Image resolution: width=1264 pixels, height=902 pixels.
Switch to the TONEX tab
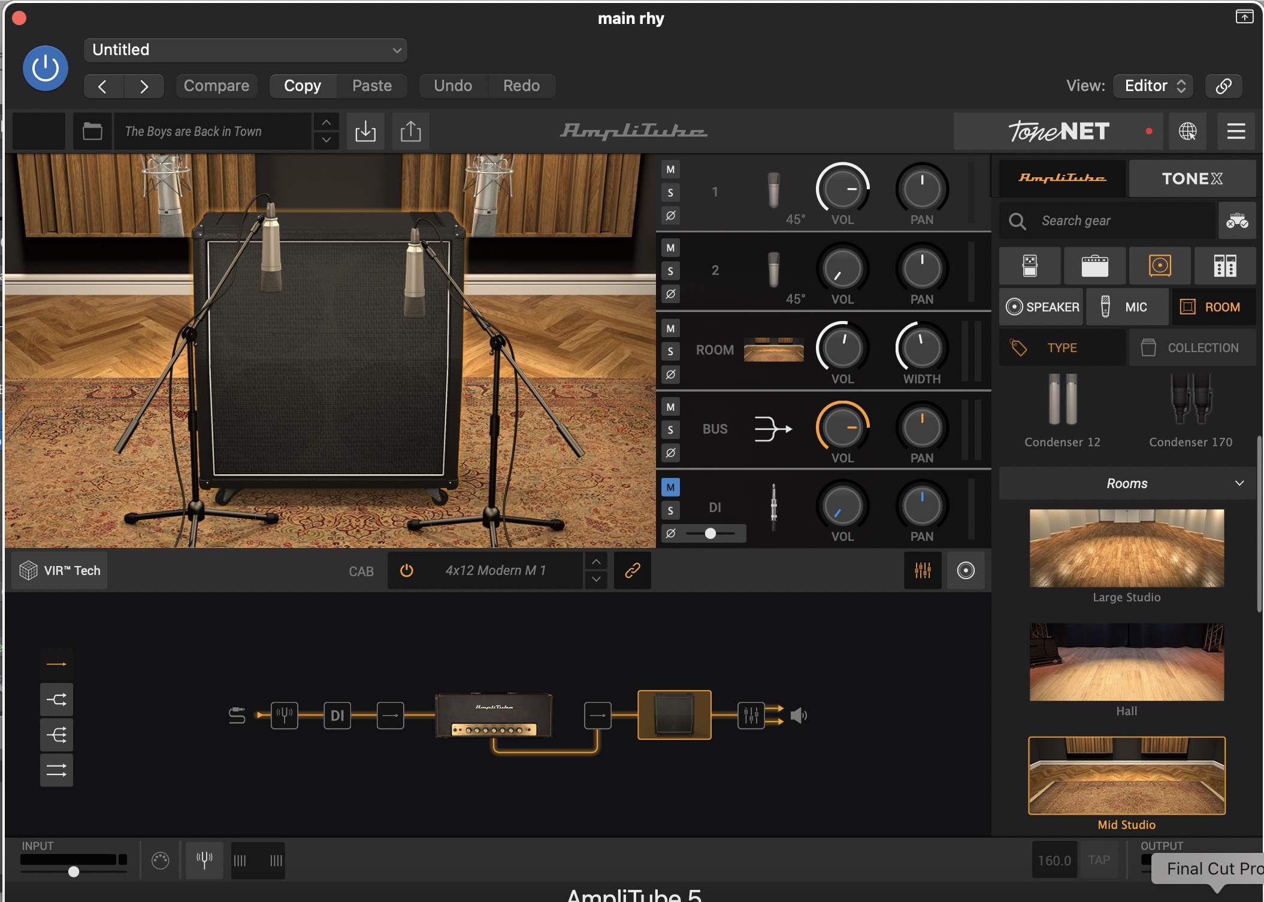tap(1193, 178)
